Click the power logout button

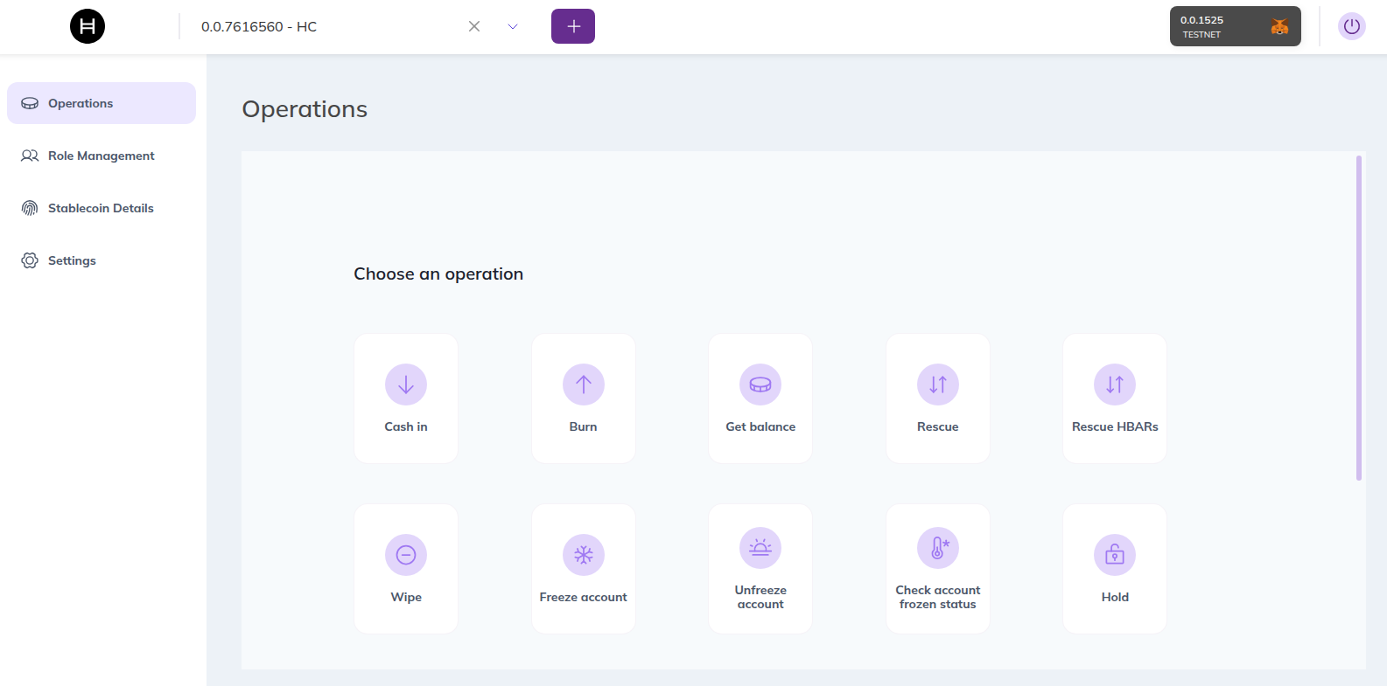(1351, 26)
